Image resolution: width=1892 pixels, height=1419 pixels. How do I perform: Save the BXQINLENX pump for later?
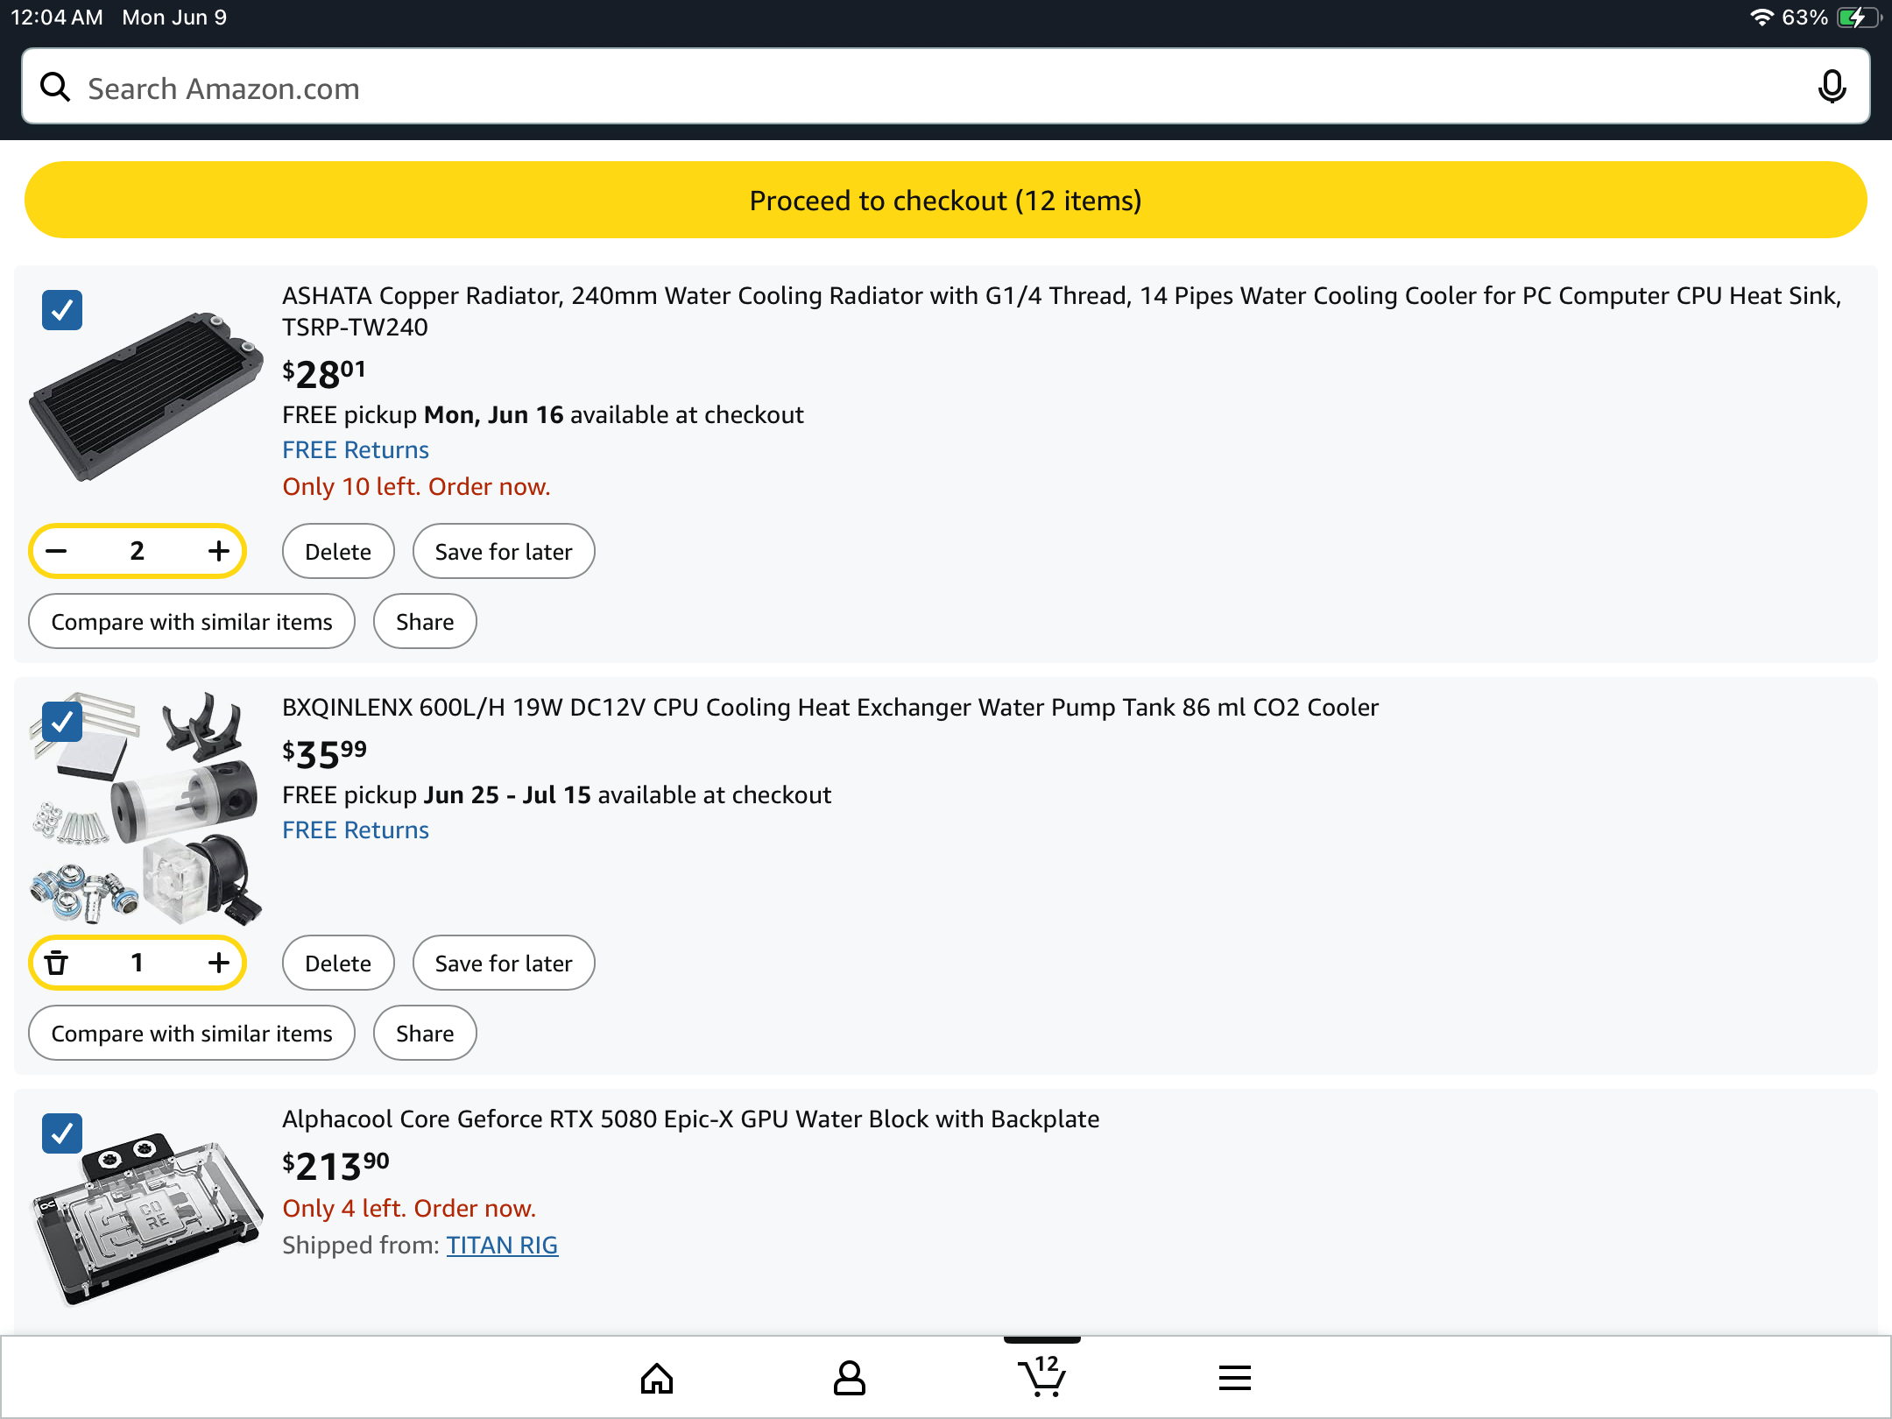click(x=504, y=964)
